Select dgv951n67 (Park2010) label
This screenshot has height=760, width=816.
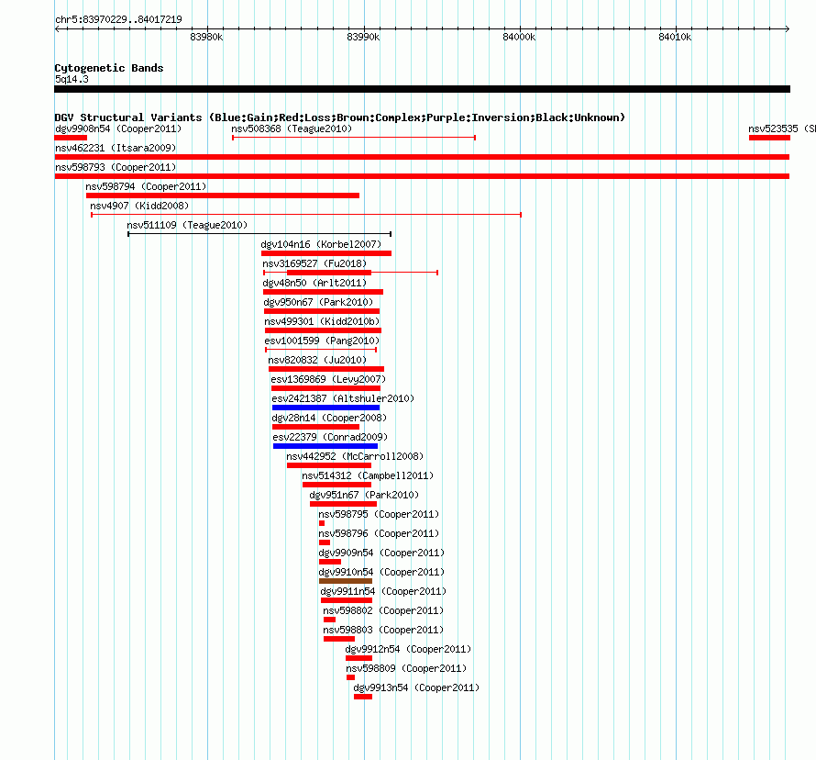tap(364, 495)
